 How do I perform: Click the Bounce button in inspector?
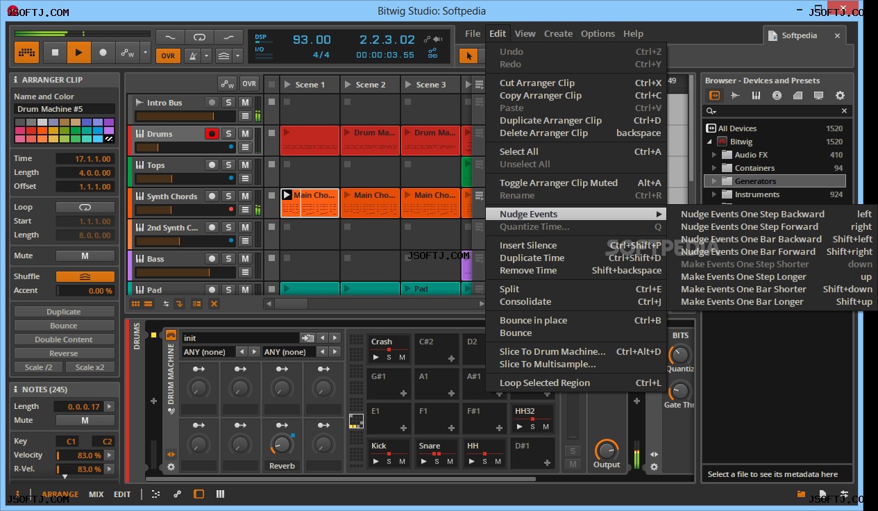(64, 326)
